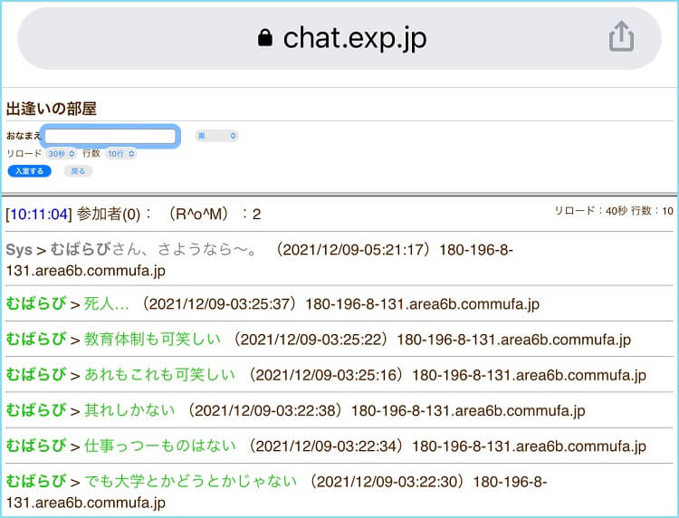Click the 2021/12/09-03:22:38 timestamp
Screen dimensions: 679x518
click(264, 410)
